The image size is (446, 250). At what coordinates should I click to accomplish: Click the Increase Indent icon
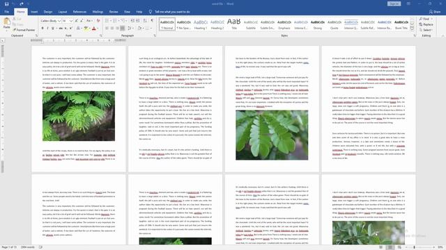click(x=138, y=21)
